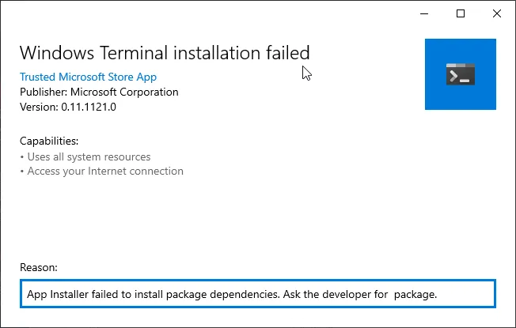Screen dimensions: 516x328
Task: Close the installation failed dialog
Action: click(496, 13)
